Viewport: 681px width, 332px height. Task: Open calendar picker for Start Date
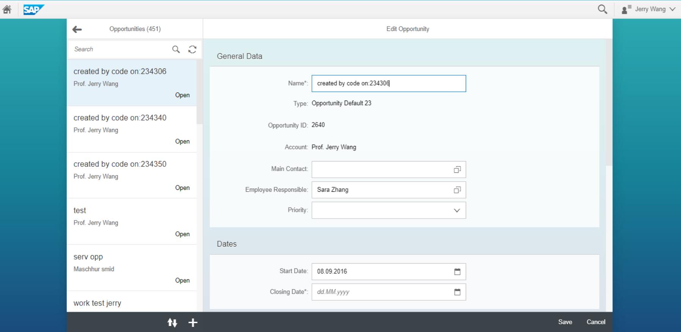[x=457, y=271]
